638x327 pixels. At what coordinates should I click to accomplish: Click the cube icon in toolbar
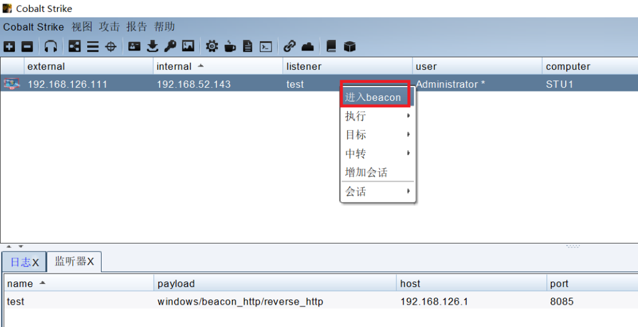(x=350, y=46)
